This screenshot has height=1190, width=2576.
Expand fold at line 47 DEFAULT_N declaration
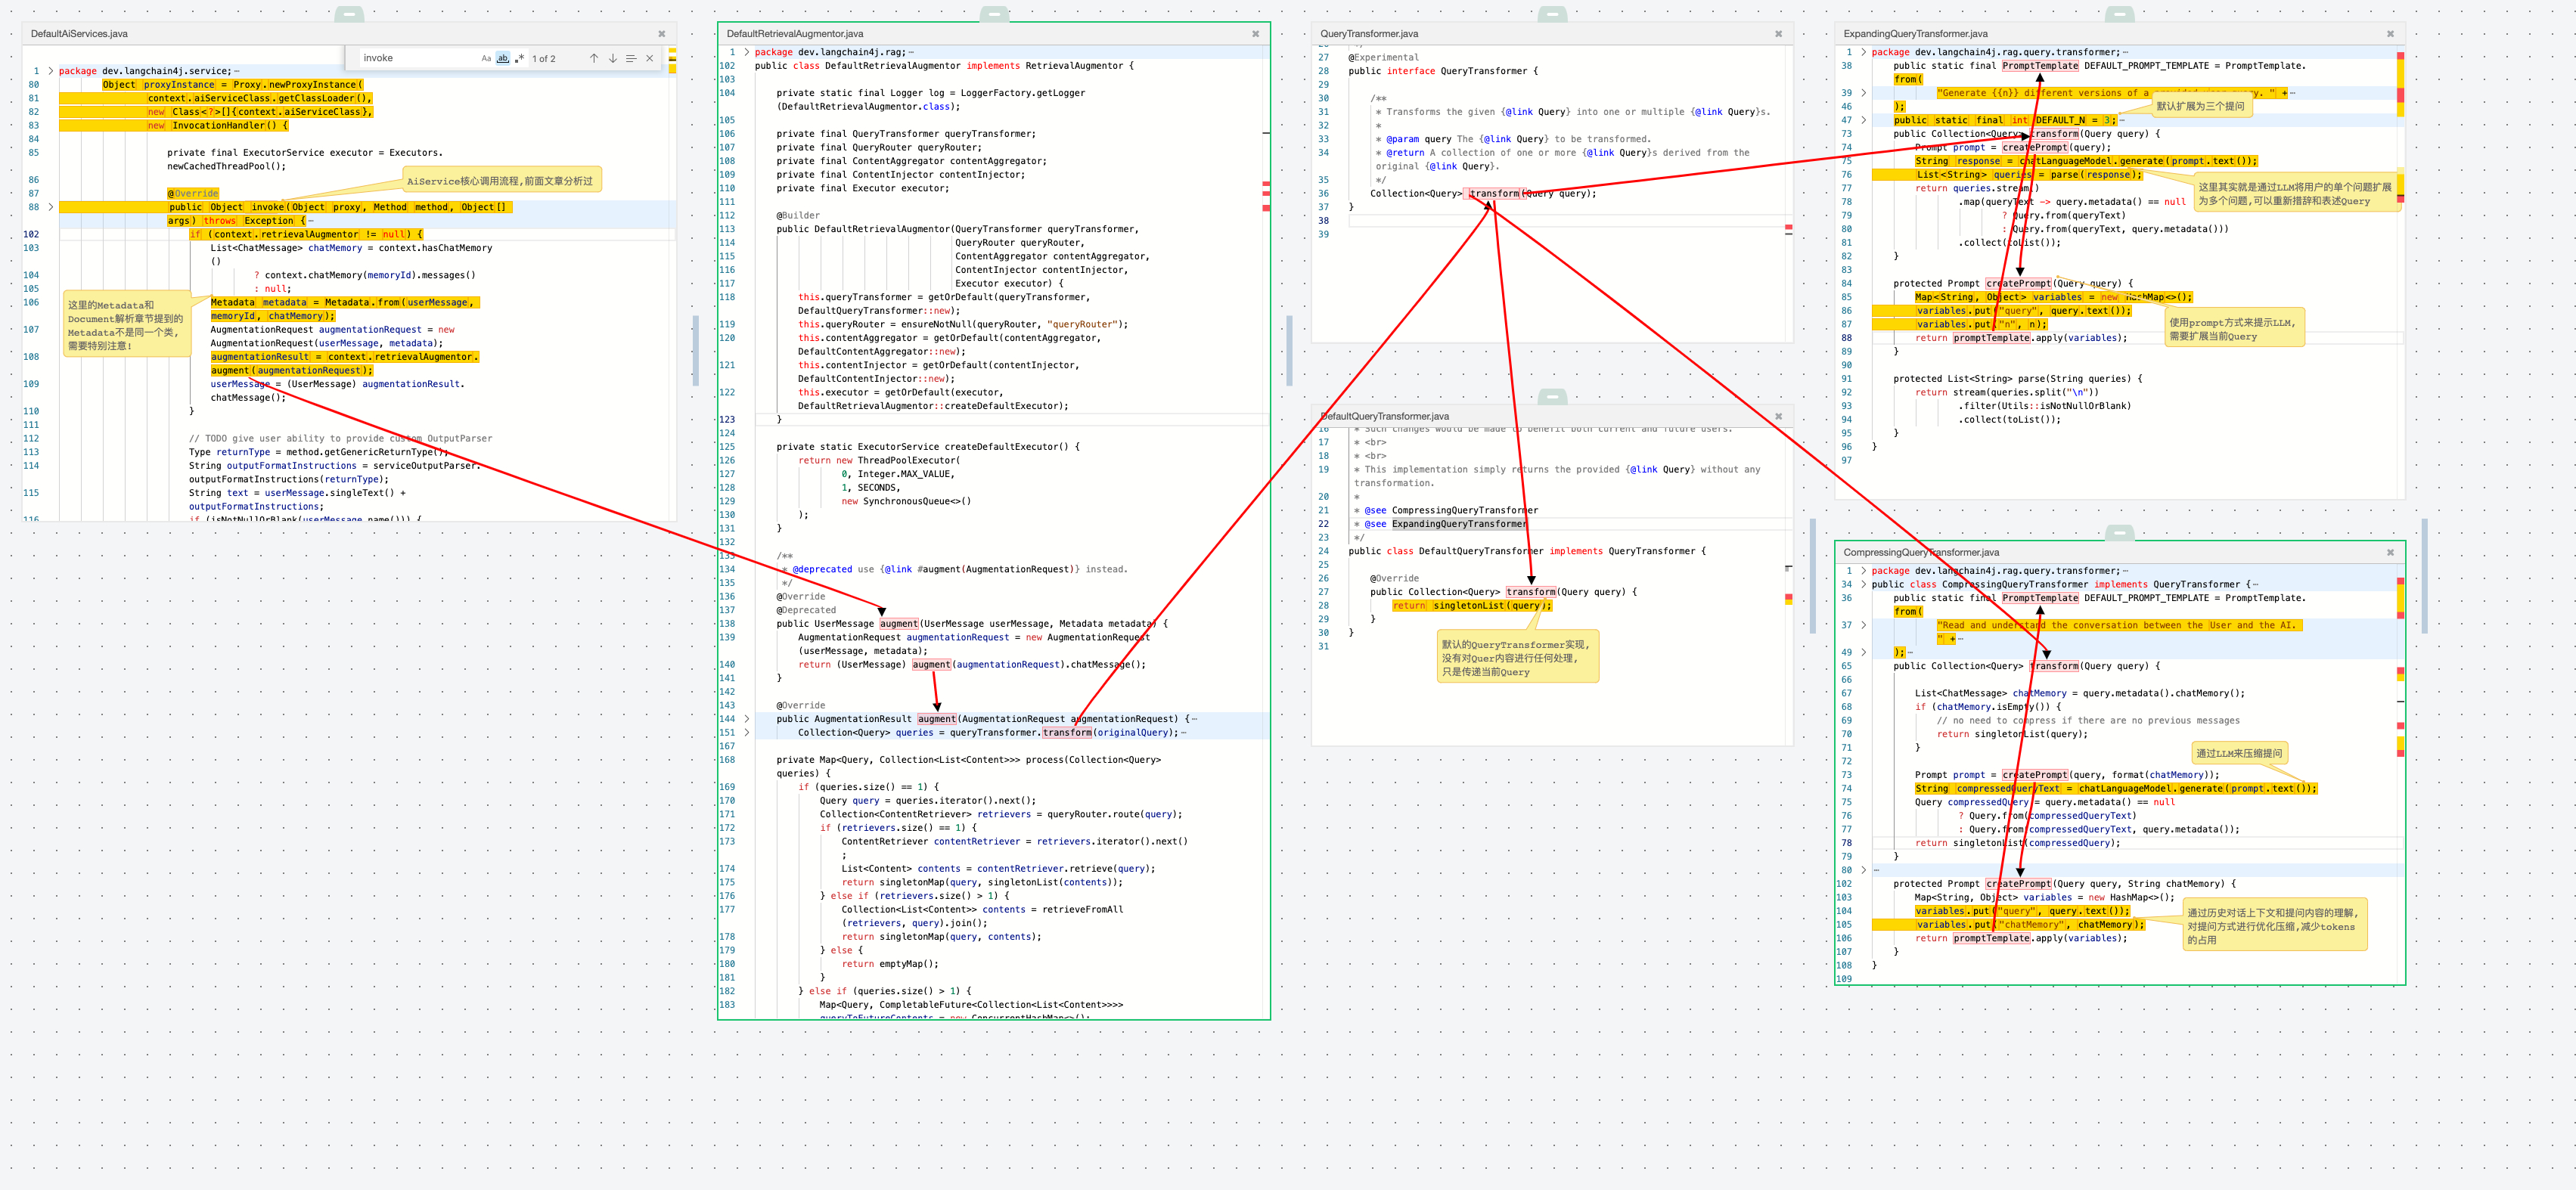[1864, 120]
